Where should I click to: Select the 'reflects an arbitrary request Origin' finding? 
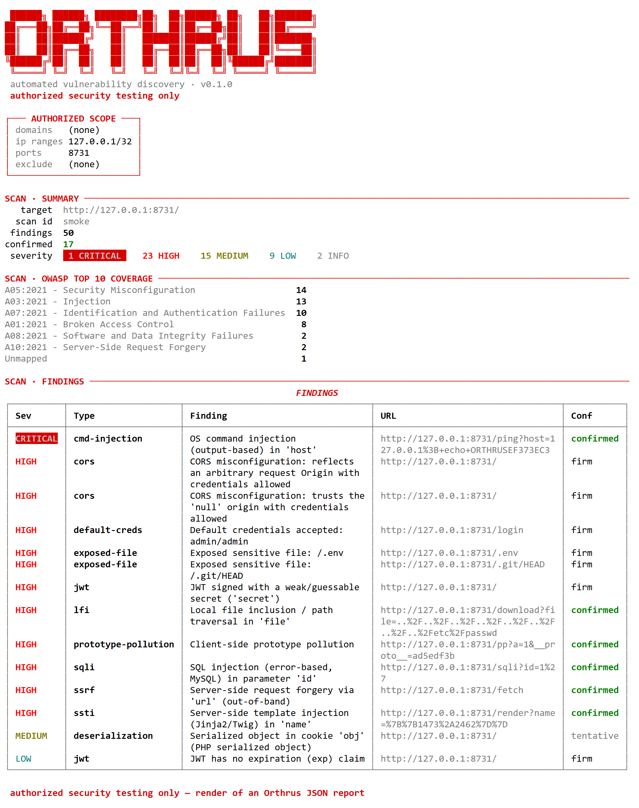275,473
